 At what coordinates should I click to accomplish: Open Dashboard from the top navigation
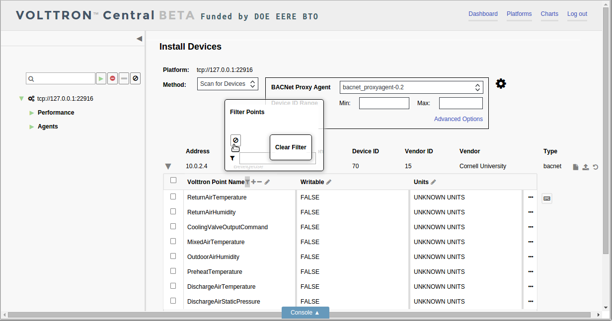point(483,14)
